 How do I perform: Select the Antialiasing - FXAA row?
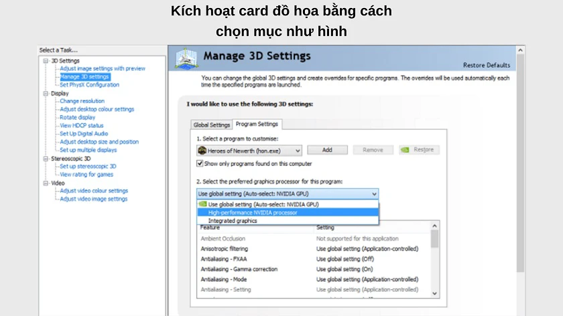[314, 259]
